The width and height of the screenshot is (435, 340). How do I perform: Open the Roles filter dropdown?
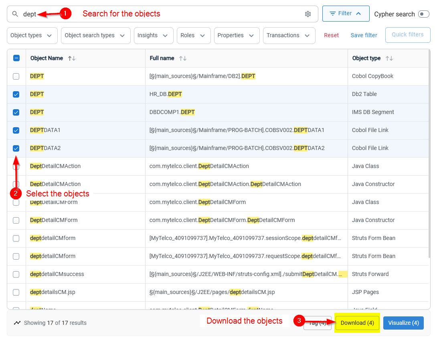194,36
